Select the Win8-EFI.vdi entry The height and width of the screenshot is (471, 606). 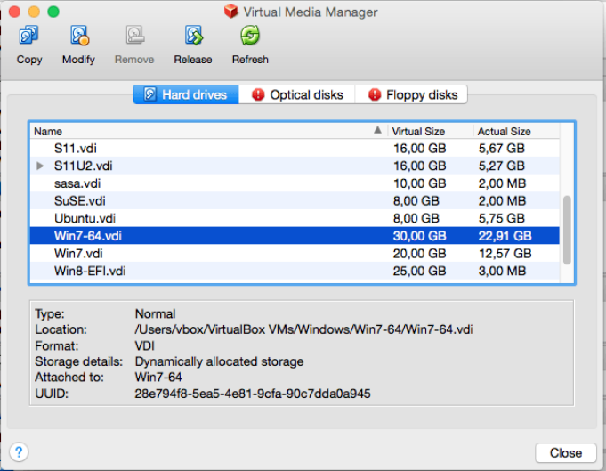point(90,271)
